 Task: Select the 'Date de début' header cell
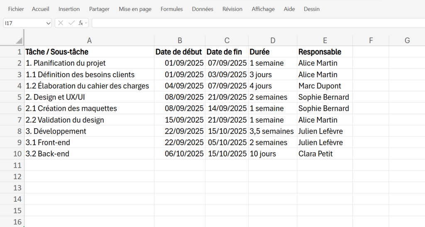180,52
